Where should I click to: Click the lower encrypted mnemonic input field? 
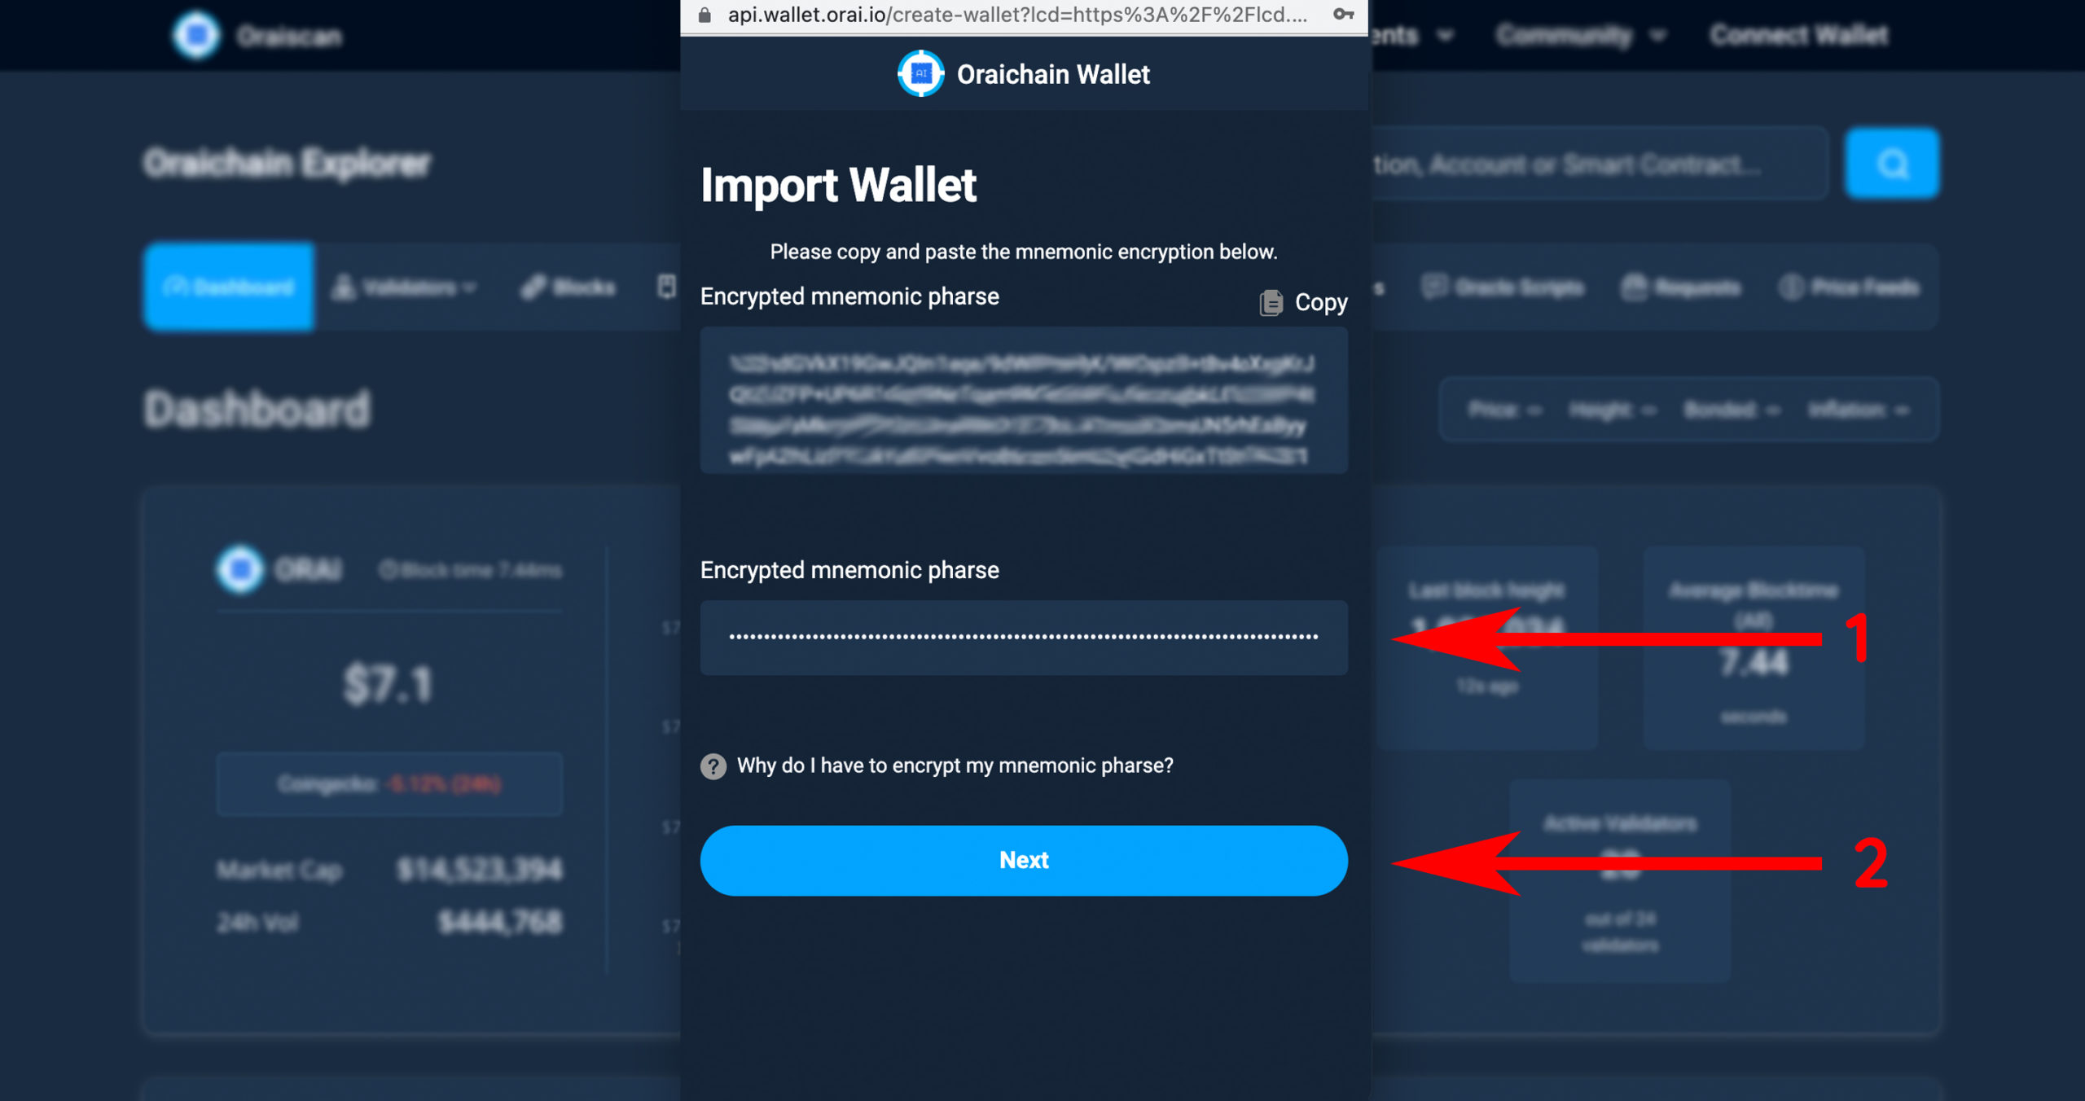coord(1024,638)
